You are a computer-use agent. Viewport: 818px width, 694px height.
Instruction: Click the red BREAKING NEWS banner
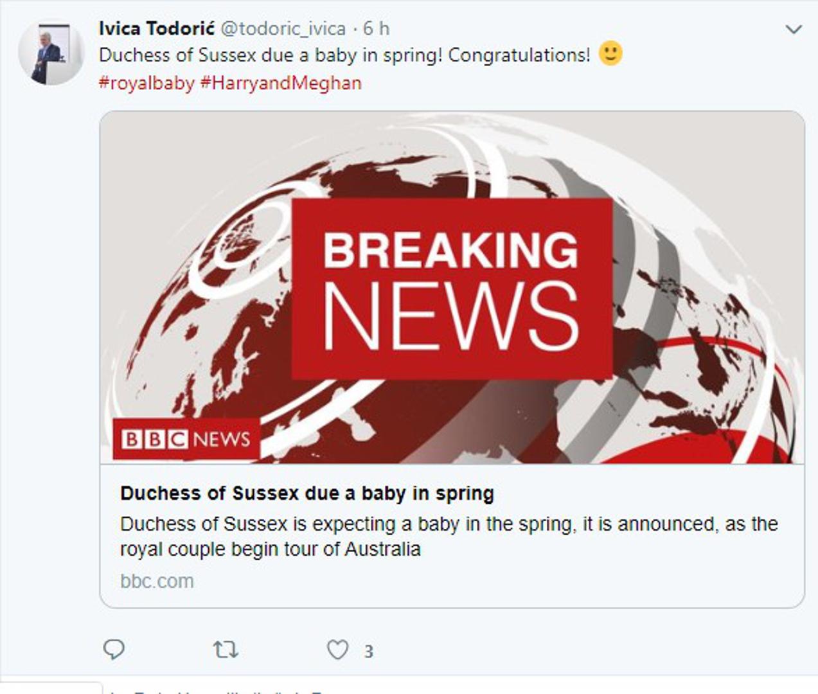(452, 289)
